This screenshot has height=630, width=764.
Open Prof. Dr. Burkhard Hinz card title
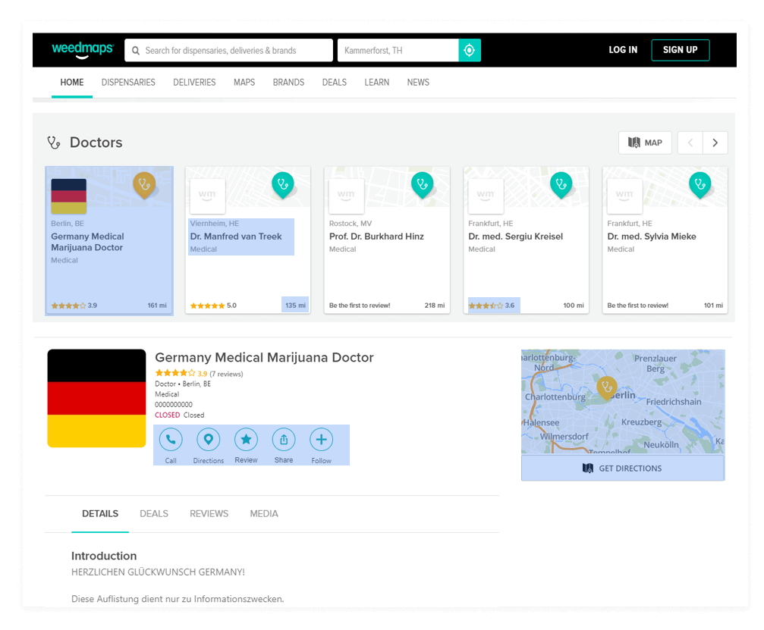(x=376, y=236)
